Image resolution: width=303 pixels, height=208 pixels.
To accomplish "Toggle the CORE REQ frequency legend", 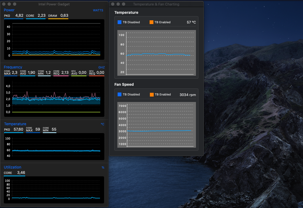I will [61, 72].
